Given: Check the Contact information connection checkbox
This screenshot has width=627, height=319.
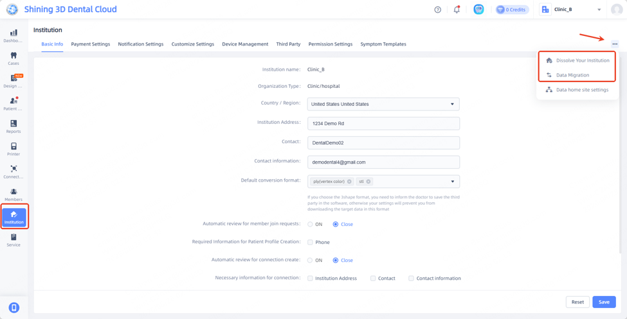Looking at the screenshot, I should click(x=411, y=279).
